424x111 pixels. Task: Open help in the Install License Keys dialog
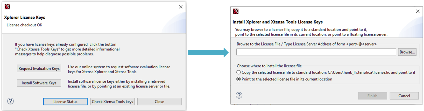[239, 95]
